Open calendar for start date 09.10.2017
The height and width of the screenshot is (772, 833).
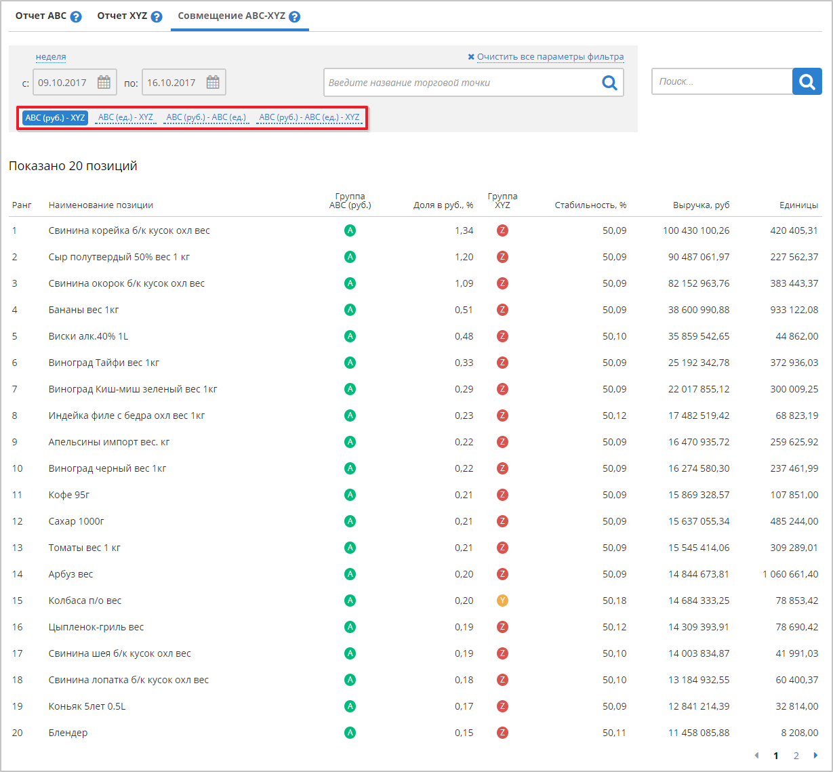tap(104, 83)
